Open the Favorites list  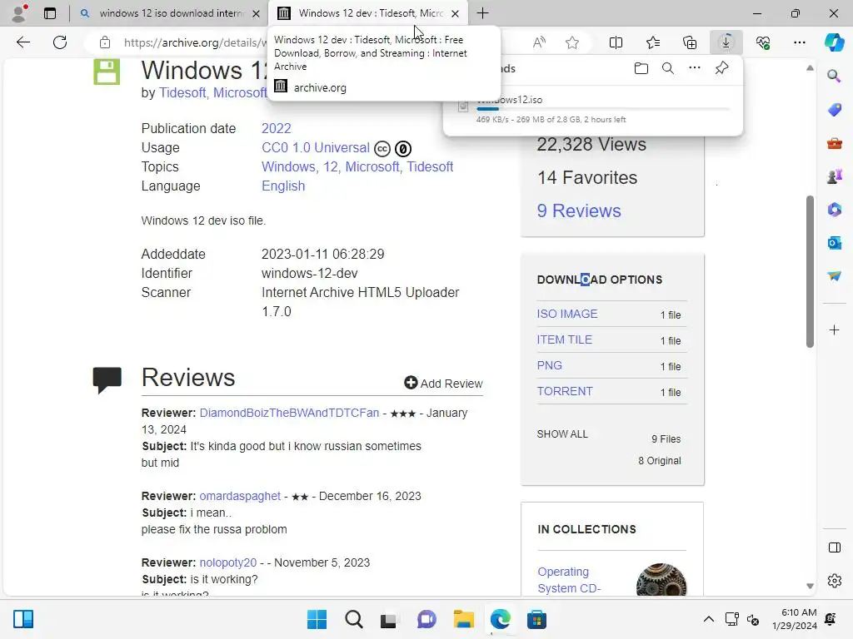point(653,42)
